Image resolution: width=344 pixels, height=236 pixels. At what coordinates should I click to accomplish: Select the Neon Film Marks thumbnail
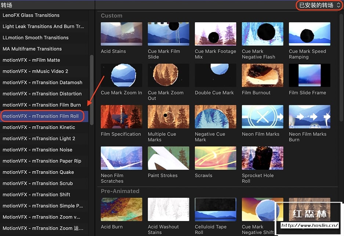coord(262,117)
